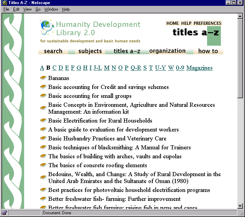Go to the search tab
The width and height of the screenshot is (245, 217).
pos(53,51)
